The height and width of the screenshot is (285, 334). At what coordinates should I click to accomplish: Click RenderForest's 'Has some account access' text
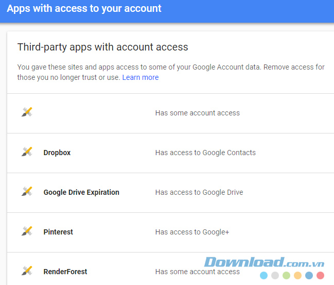coord(198,272)
